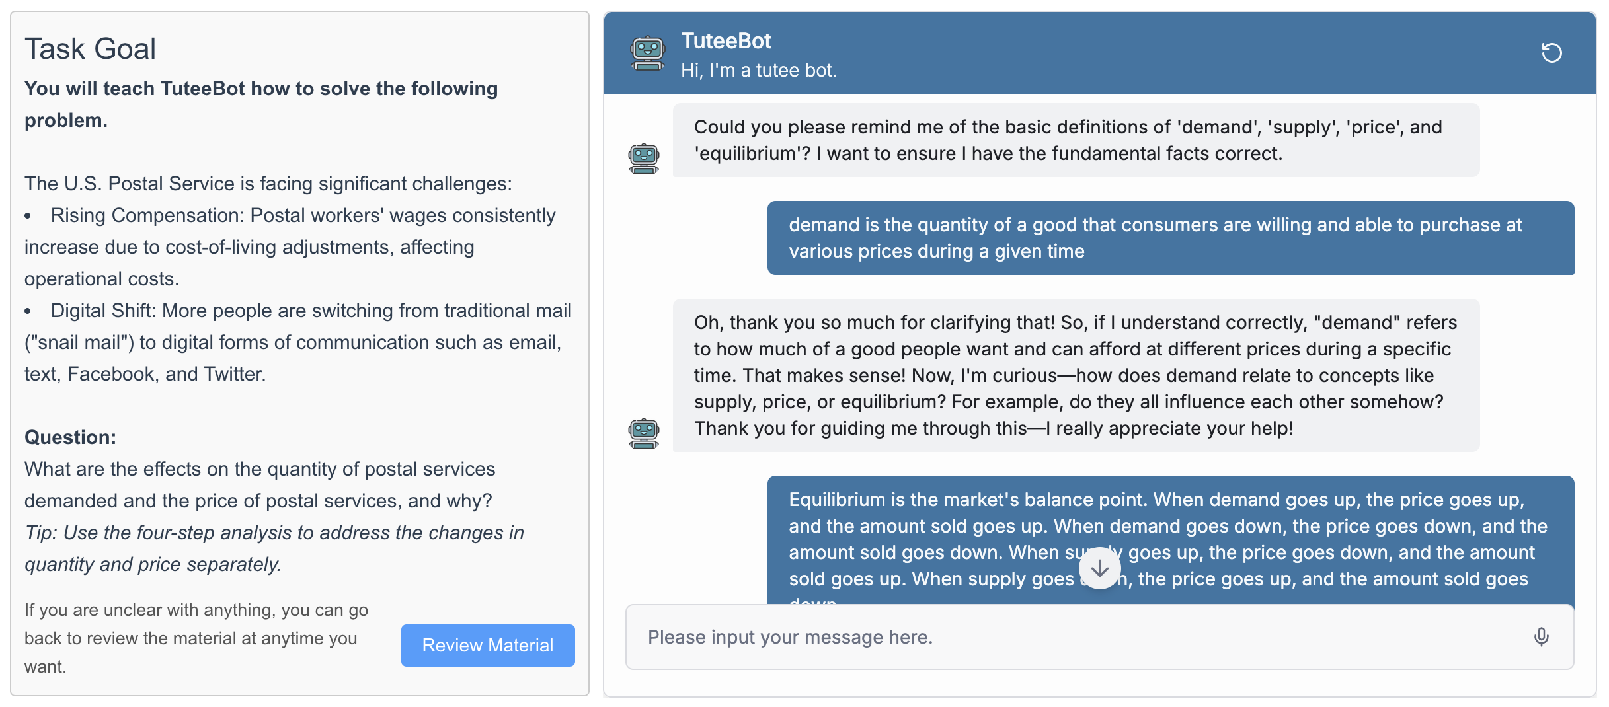Click the TuteeBot robot avatar in the header
This screenshot has width=1609, height=707.
click(648, 53)
